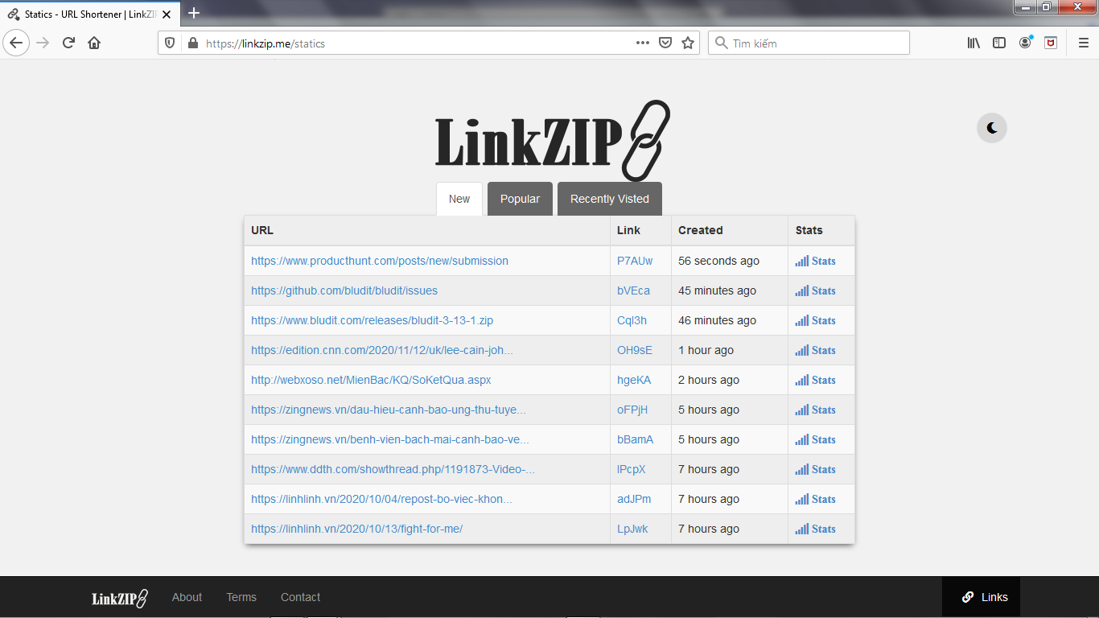Open the producthunt.com submission URL
Screen dimensions: 1099x618
(x=380, y=261)
